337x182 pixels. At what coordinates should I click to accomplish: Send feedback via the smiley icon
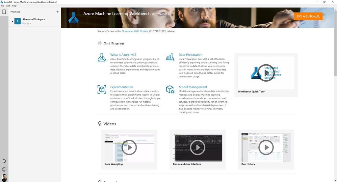pos(4,169)
